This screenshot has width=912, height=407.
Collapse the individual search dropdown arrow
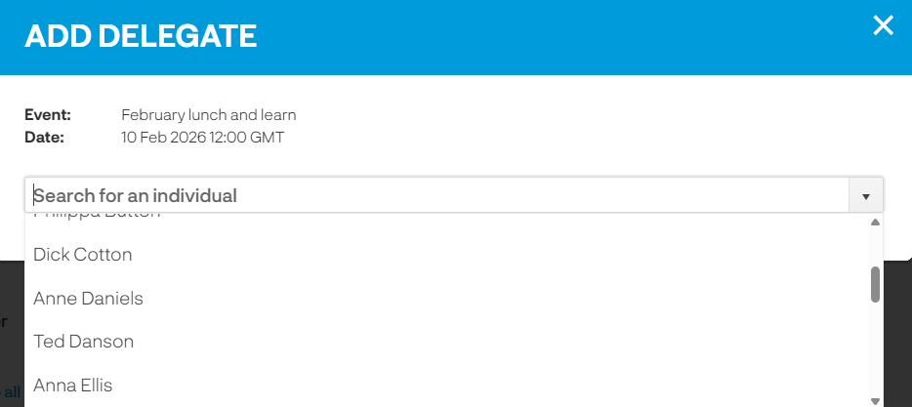pos(865,196)
